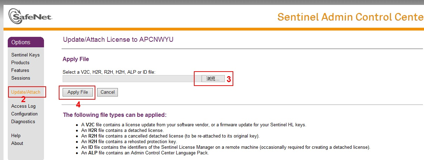
Task: Open the Configuration page
Action: [x=24, y=114]
